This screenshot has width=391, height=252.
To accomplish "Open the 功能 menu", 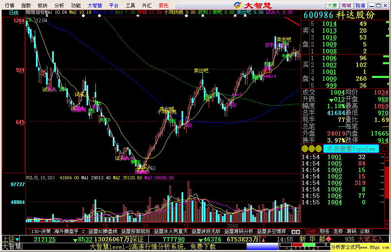I will coord(76,6).
